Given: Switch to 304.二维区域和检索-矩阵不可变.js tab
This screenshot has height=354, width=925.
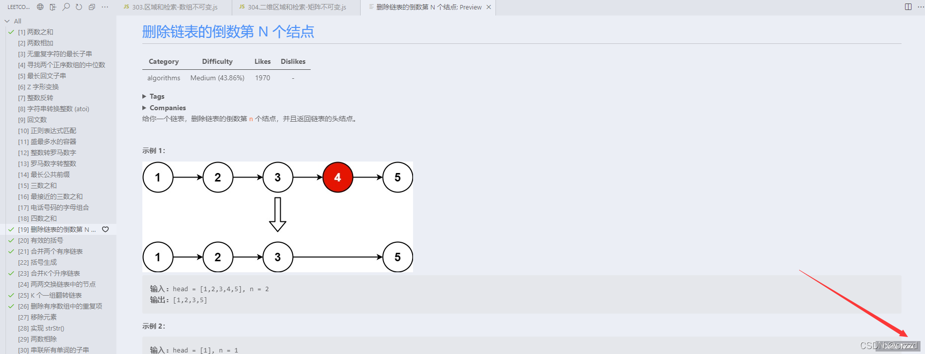Looking at the screenshot, I should (x=296, y=7).
